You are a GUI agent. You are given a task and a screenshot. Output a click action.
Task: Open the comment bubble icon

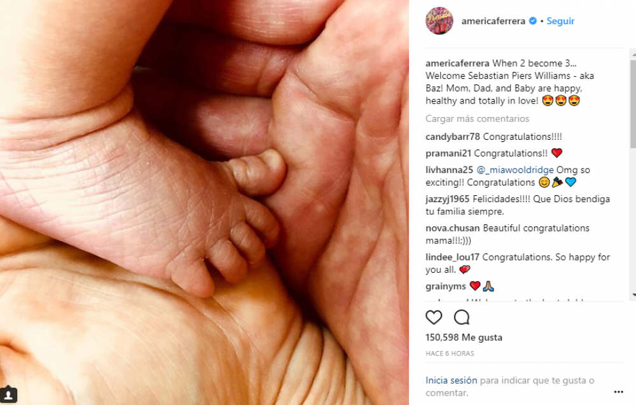(x=462, y=317)
